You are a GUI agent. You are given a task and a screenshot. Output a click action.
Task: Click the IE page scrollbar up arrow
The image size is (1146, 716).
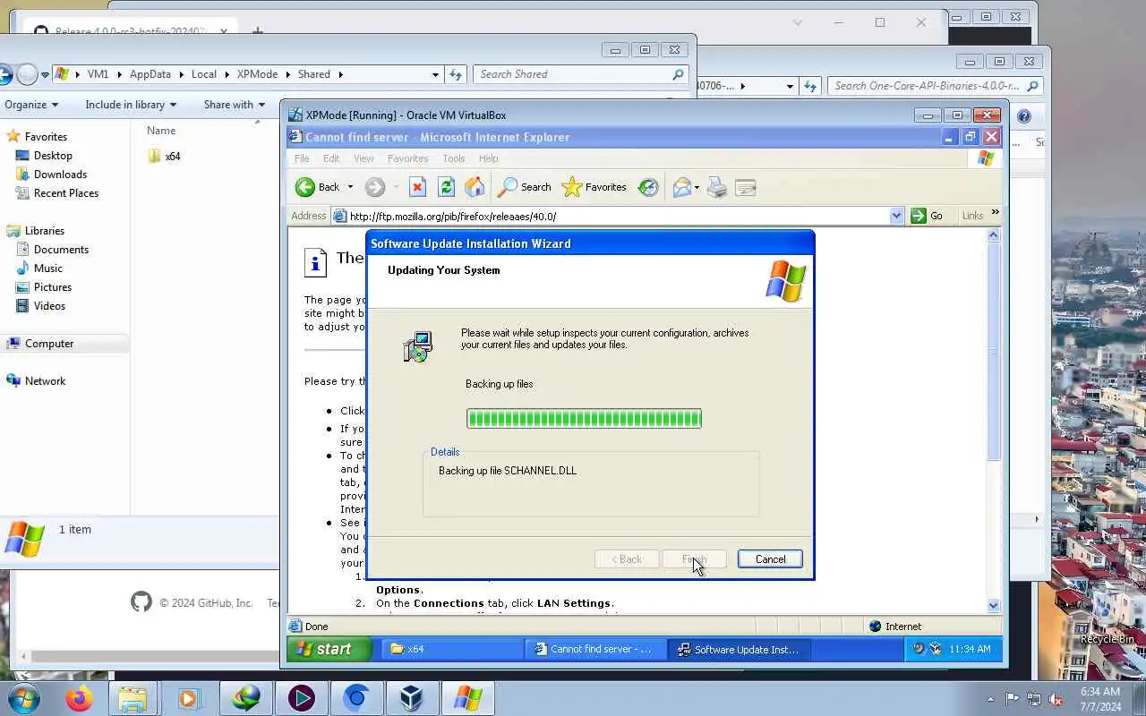[x=993, y=235]
